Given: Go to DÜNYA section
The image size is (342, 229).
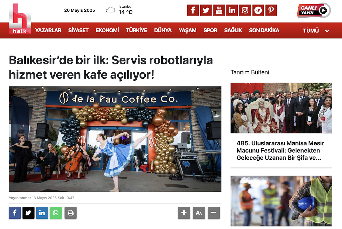Looking at the screenshot, I should click(163, 30).
